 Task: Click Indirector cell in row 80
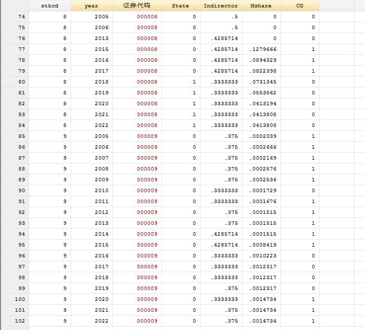tap(221, 82)
